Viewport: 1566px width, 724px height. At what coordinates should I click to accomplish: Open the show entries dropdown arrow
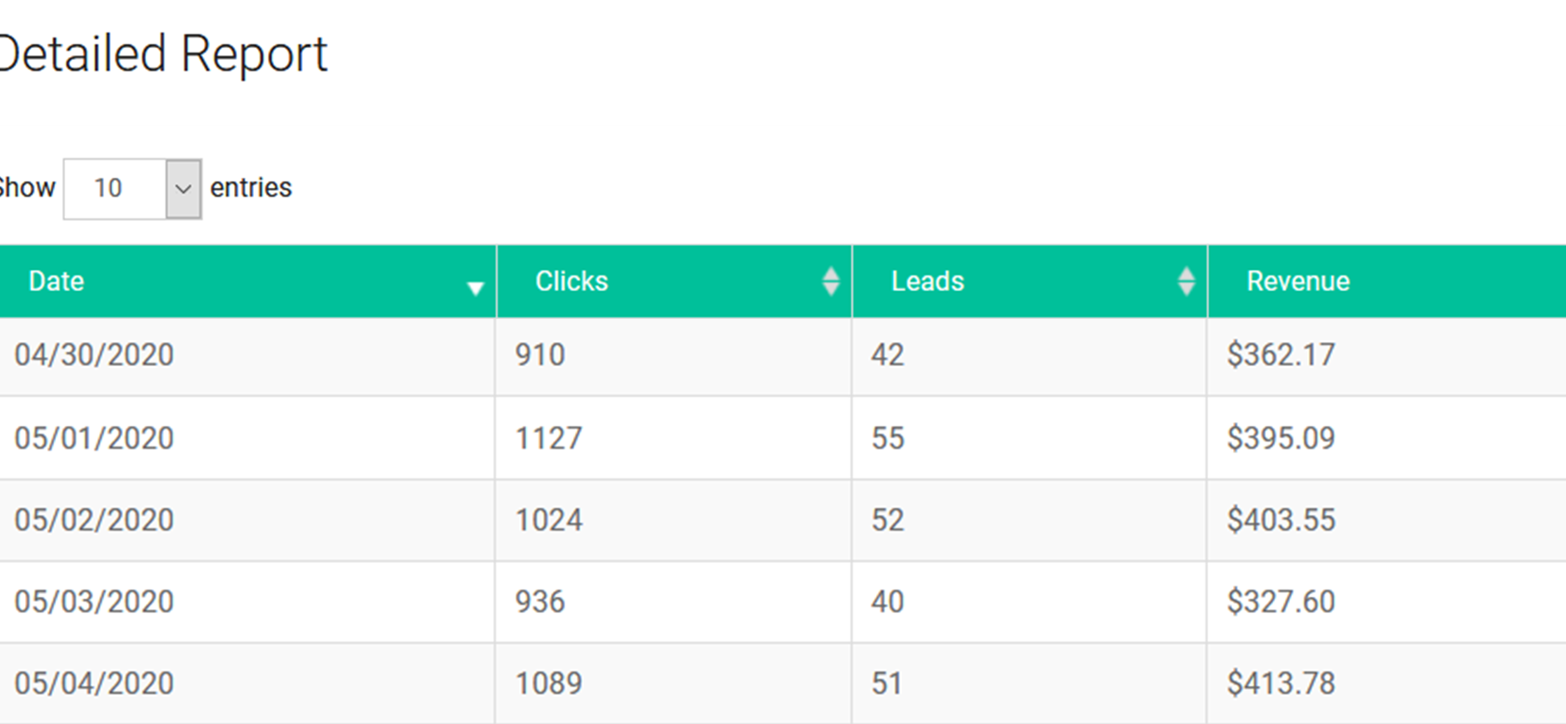(x=183, y=189)
